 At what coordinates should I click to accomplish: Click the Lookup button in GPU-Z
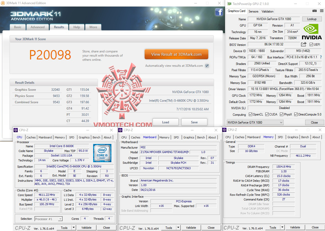coord(312,19)
